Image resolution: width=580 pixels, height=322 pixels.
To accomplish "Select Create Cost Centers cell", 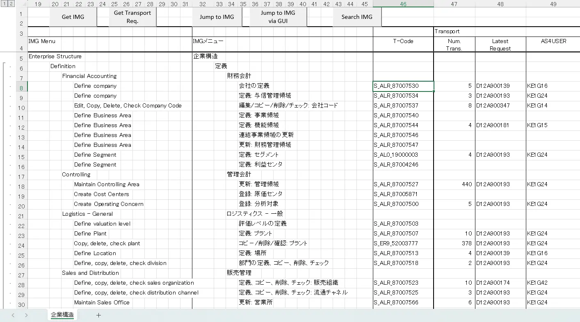I will click(101, 194).
